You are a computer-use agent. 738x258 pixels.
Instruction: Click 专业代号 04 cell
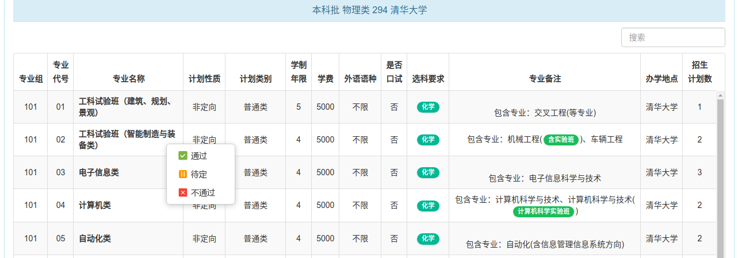click(60, 205)
